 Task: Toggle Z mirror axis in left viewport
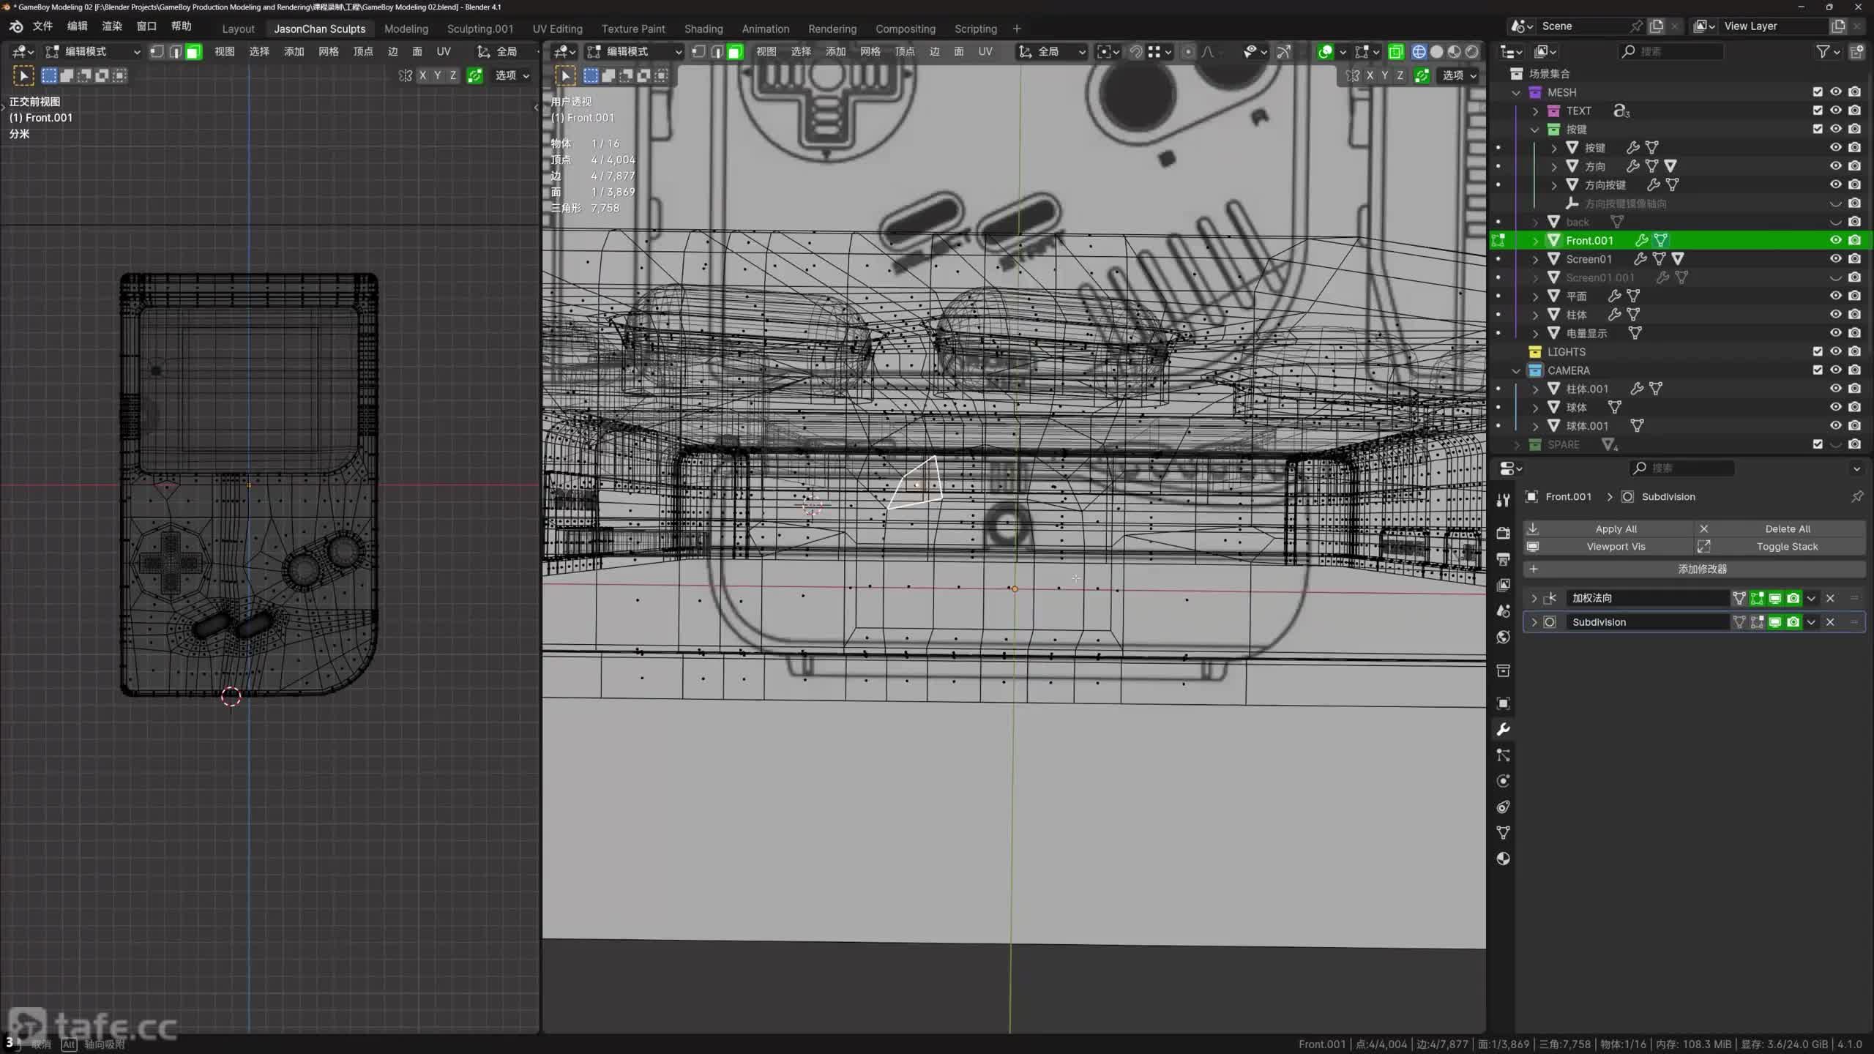(453, 75)
